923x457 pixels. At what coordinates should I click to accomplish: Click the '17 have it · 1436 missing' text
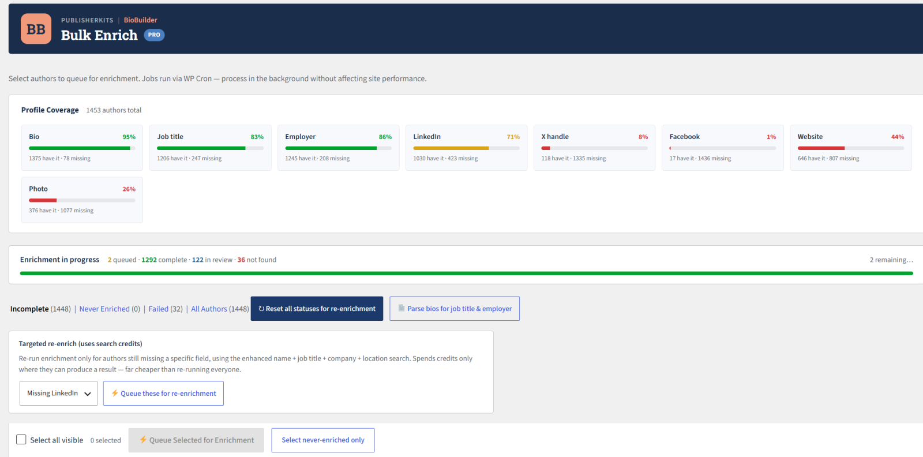click(x=700, y=158)
